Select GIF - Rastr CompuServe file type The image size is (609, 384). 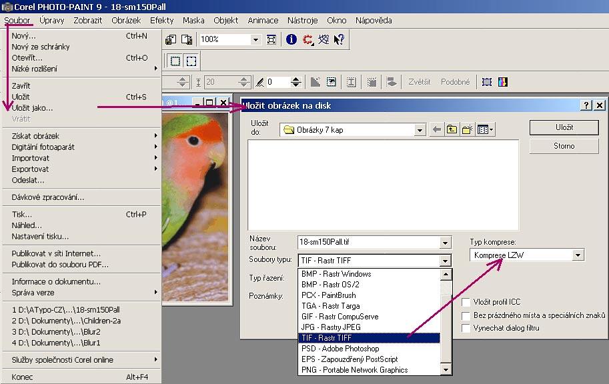(369, 317)
